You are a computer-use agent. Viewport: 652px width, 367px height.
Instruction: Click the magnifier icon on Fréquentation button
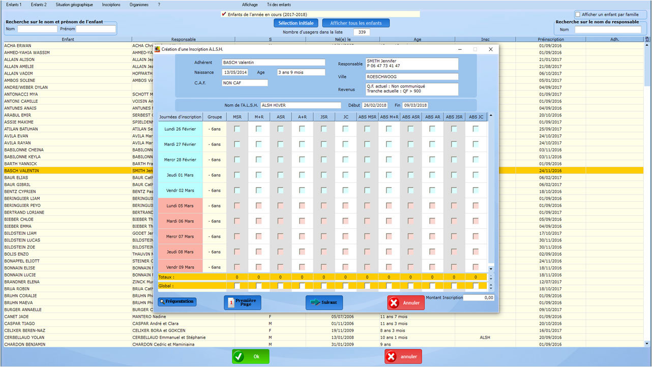[162, 301]
